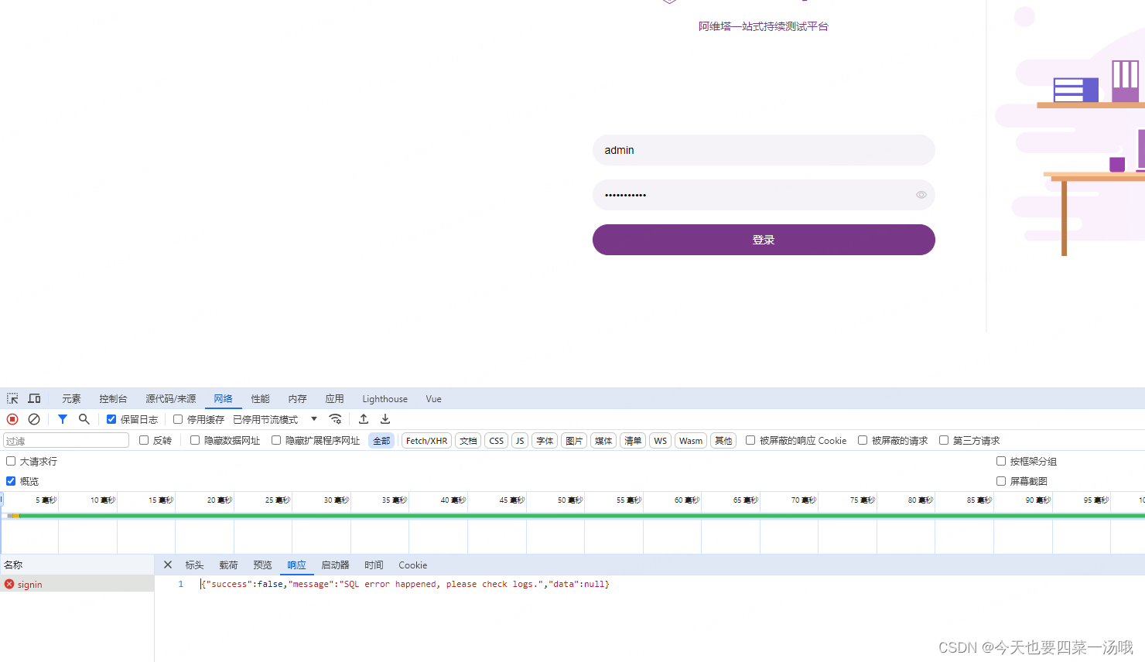Open the Vue devtools tab
The height and width of the screenshot is (662, 1145).
coord(433,399)
